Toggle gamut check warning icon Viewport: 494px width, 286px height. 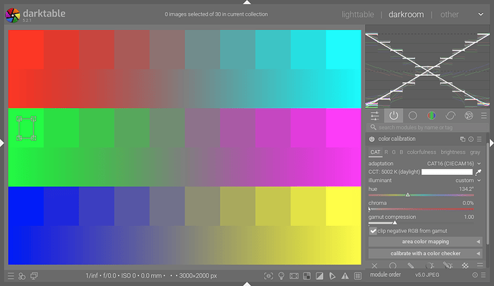(x=344, y=276)
